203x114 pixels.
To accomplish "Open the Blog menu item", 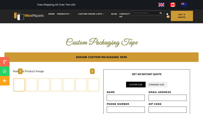I will 114,14.
